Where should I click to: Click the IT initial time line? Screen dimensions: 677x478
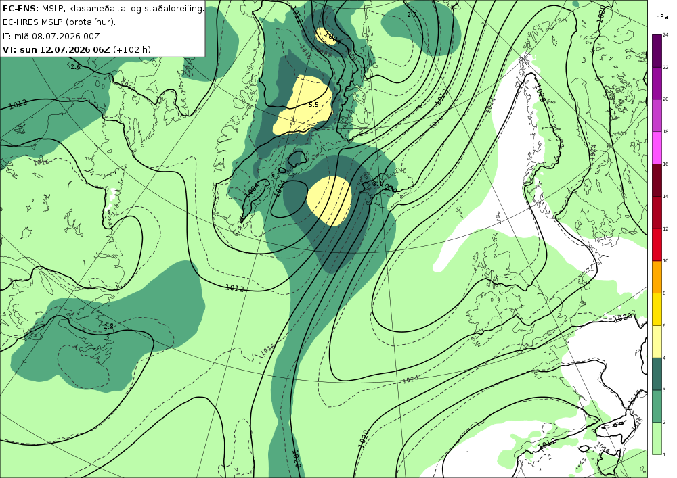pos(51,37)
